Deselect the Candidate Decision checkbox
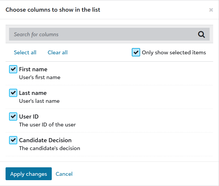This screenshot has height=186, width=219. [x=13, y=140]
